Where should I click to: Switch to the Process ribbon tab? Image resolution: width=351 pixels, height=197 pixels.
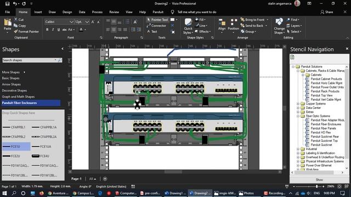pyautogui.click(x=97, y=12)
